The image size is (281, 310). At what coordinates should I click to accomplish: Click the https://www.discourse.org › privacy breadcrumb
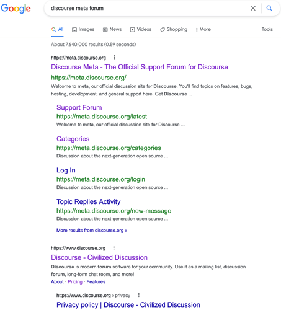pos(93,296)
